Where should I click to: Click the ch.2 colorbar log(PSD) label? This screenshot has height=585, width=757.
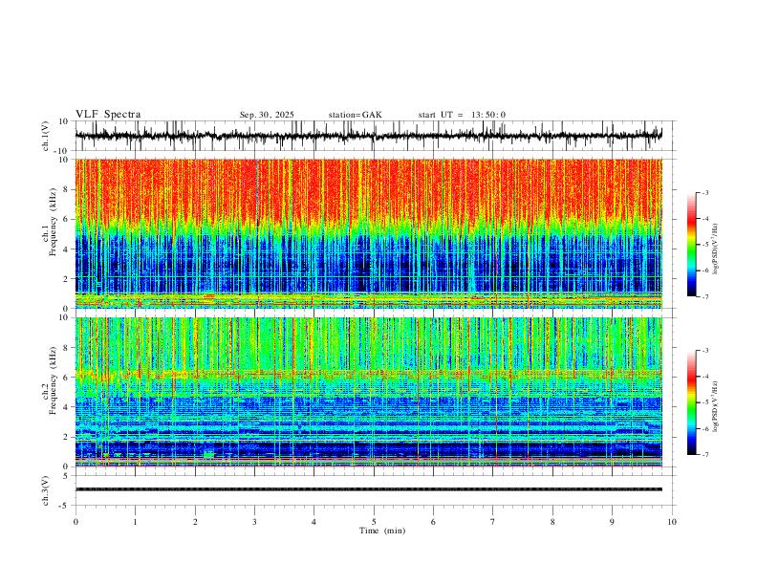(716, 406)
